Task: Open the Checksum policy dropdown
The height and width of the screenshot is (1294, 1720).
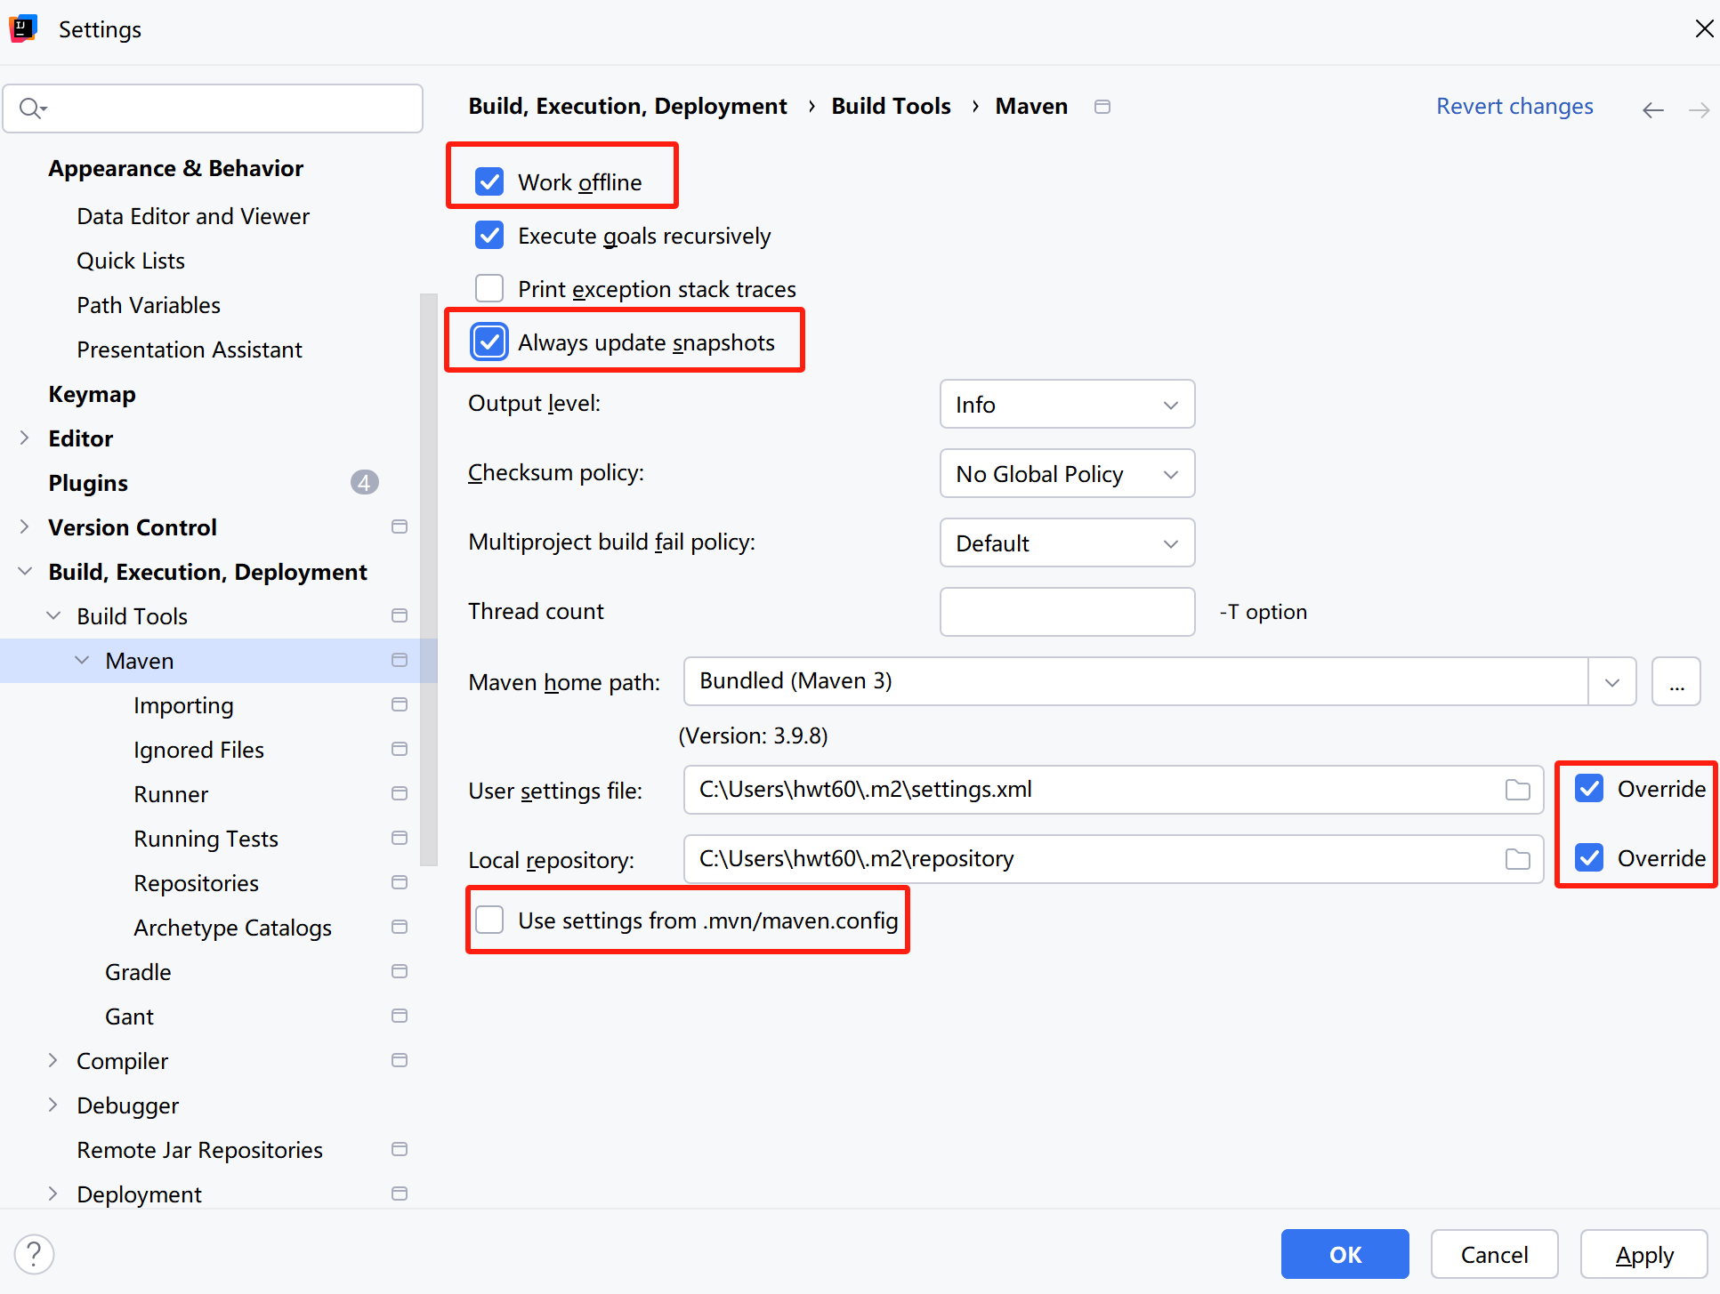Action: tap(1067, 474)
